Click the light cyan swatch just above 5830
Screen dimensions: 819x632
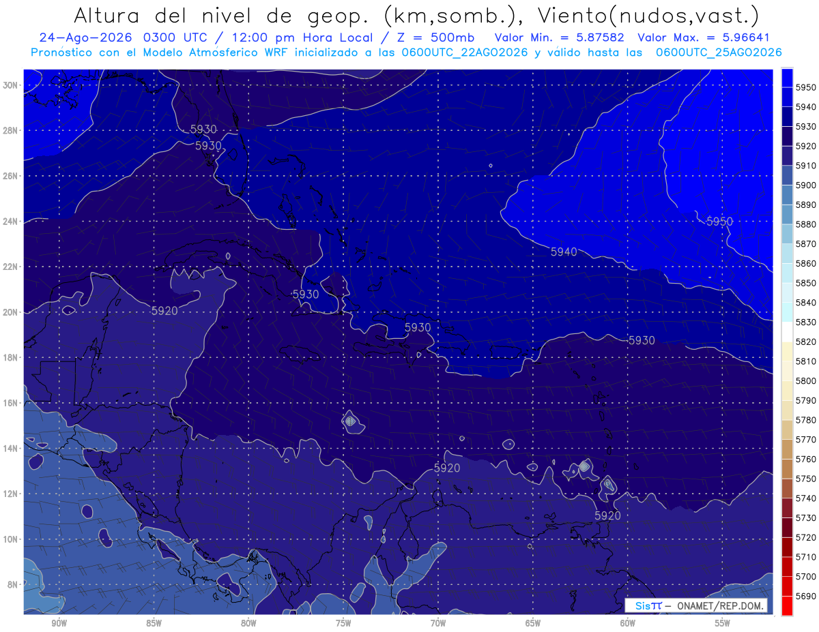coord(787,312)
